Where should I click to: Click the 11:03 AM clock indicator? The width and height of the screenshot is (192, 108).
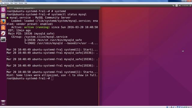point(185,5)
